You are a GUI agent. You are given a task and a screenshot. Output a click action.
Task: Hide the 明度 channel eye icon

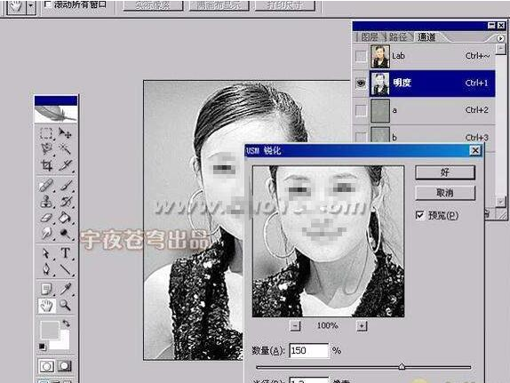pyautogui.click(x=361, y=84)
